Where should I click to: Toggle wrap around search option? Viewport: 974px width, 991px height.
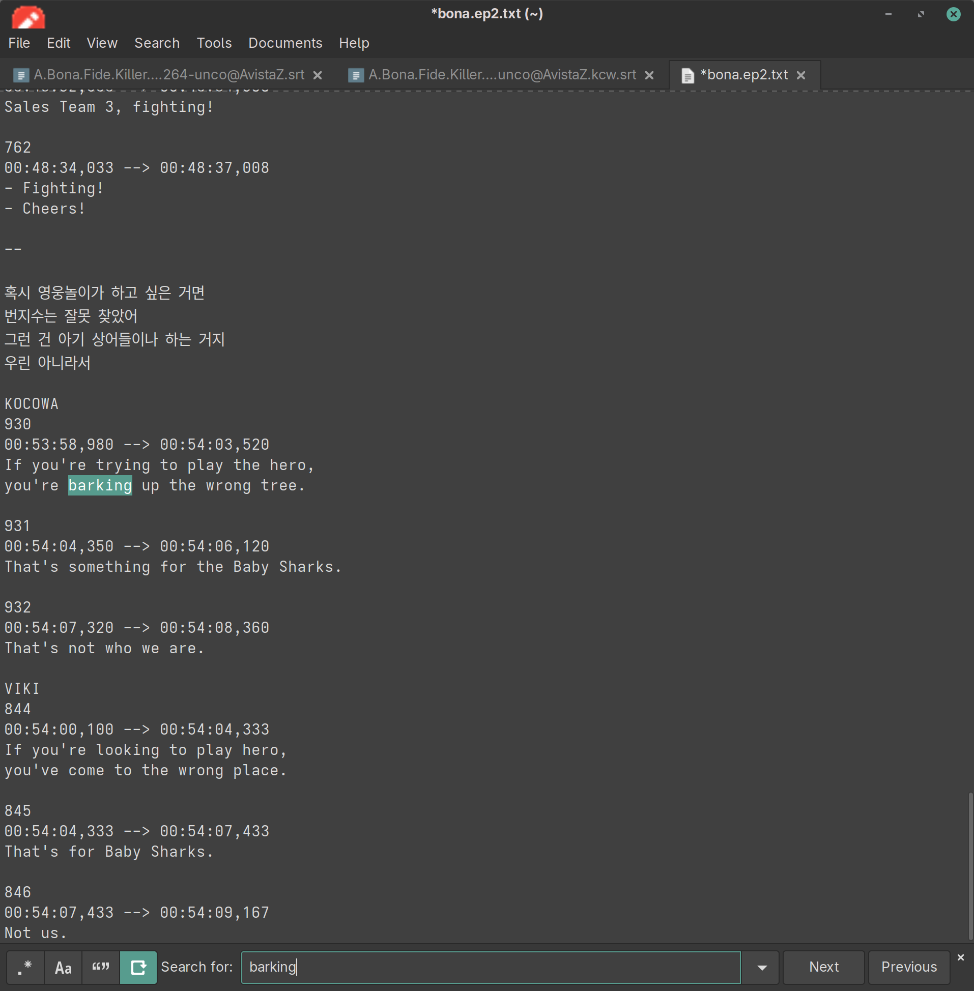point(138,967)
